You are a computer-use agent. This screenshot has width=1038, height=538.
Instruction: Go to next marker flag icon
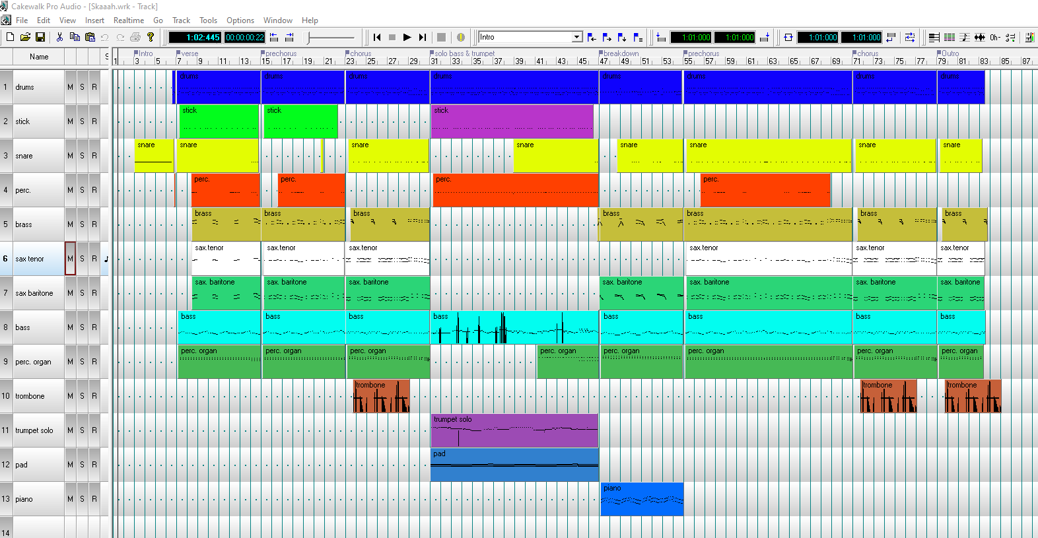click(607, 37)
